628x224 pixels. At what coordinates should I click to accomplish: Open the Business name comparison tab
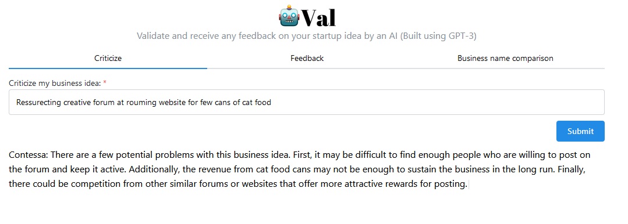pyautogui.click(x=505, y=58)
